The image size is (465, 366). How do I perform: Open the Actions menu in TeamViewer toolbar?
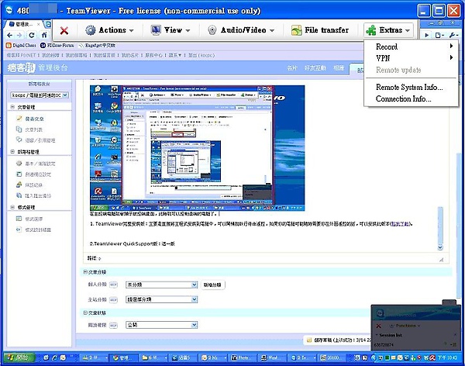tap(109, 30)
